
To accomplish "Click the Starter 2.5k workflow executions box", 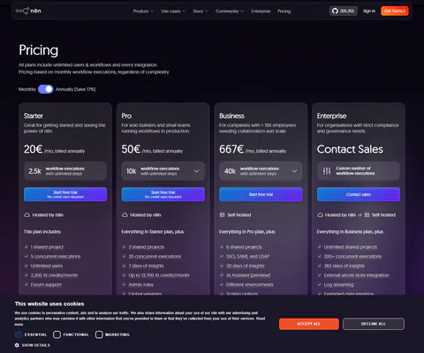I will coord(65,171).
